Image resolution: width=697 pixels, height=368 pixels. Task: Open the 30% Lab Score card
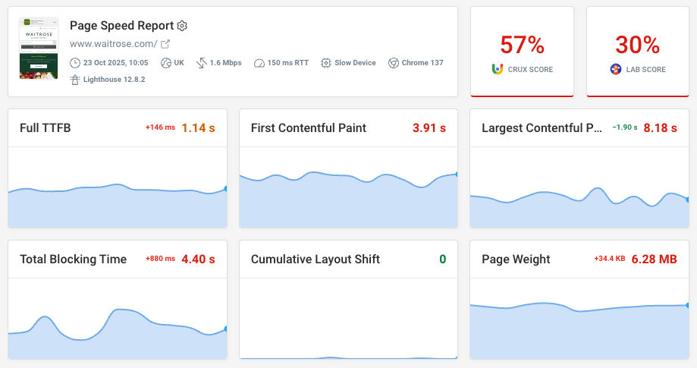point(638,52)
